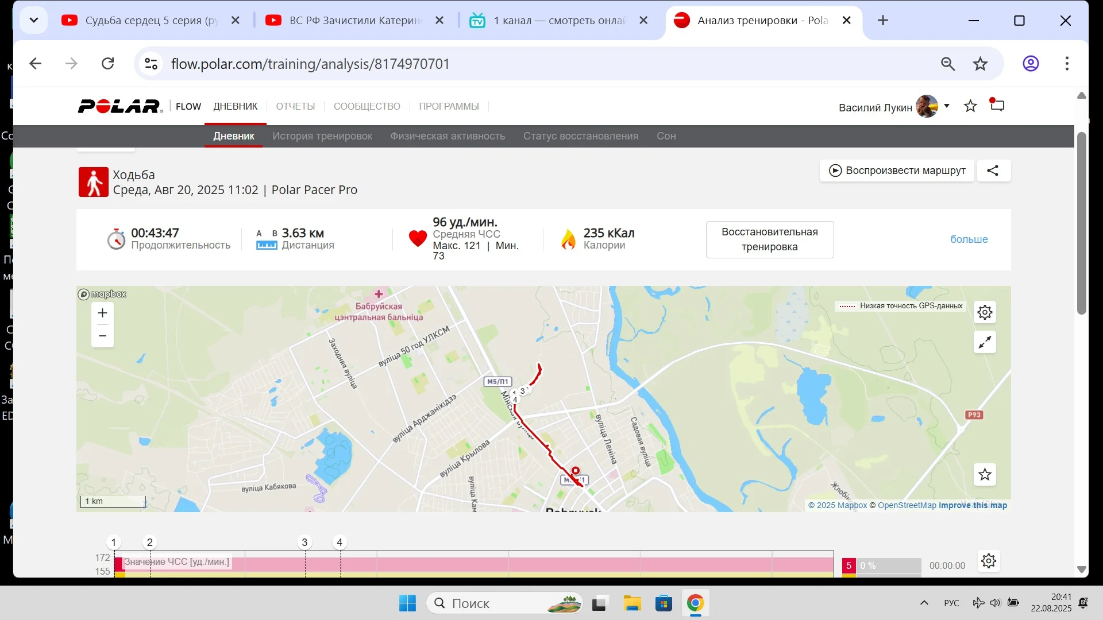Open ОТЧЕТЫ menu item

tap(295, 106)
